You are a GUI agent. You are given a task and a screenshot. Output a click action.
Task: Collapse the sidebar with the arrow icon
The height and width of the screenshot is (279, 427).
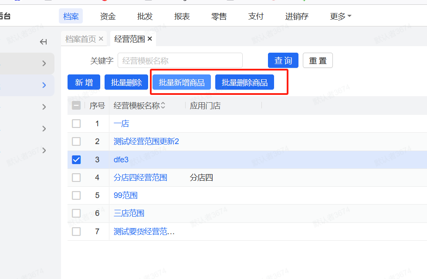point(43,42)
